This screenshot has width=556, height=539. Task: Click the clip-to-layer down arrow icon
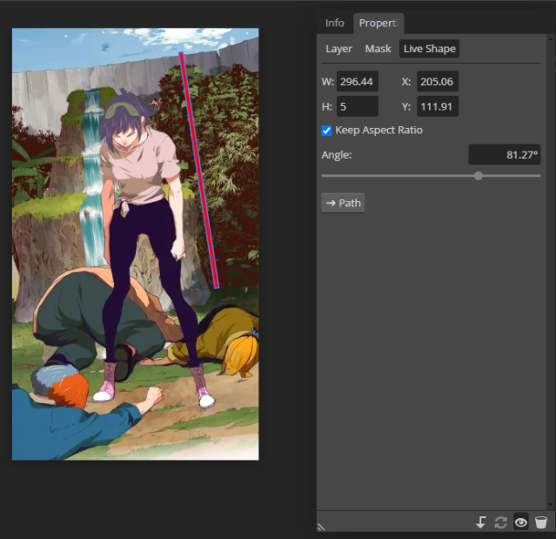coord(481,522)
